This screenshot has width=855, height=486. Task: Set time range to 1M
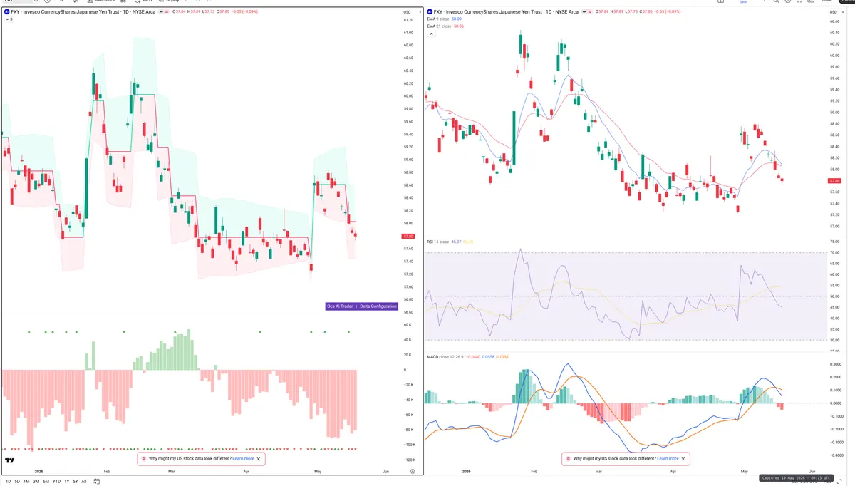27,482
